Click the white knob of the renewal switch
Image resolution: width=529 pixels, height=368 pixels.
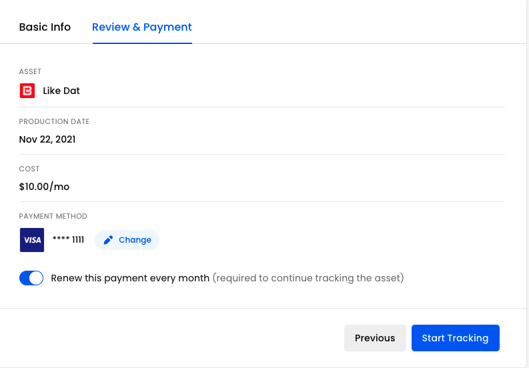point(36,278)
